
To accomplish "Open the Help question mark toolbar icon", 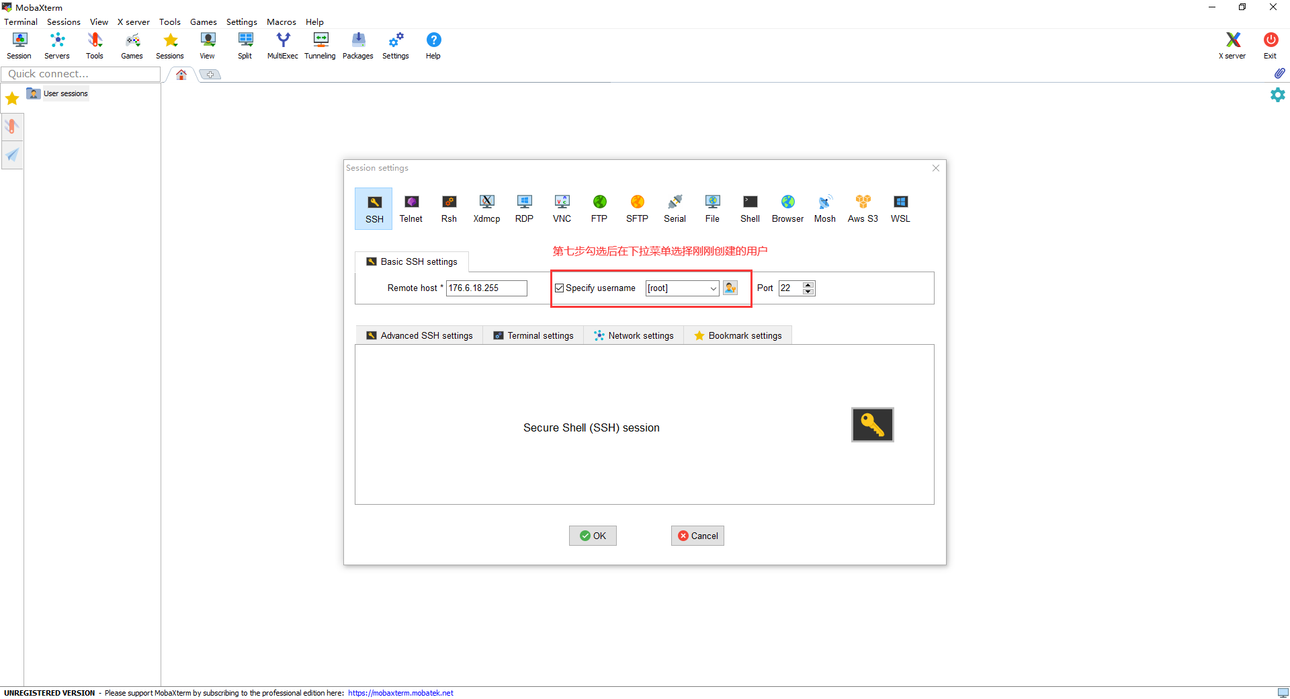I will pyautogui.click(x=433, y=46).
